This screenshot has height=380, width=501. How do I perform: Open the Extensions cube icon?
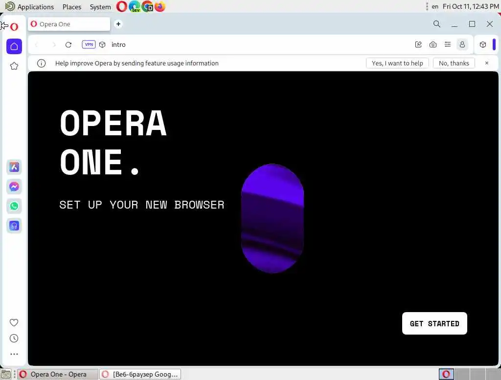pos(483,44)
